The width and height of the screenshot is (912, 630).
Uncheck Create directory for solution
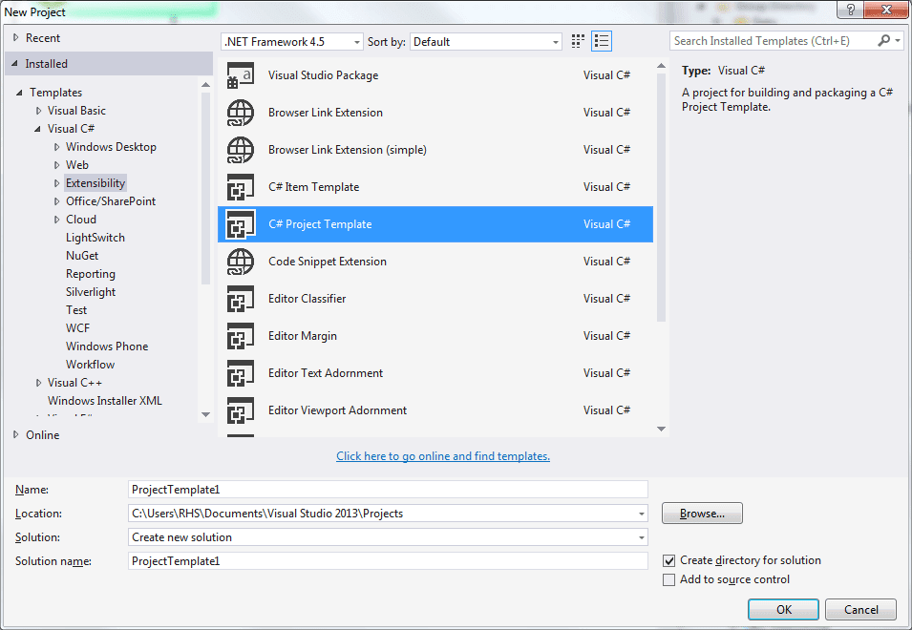[668, 560]
